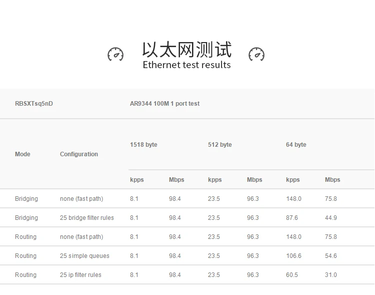Click 8.1 in the first Bridging row

(134, 199)
